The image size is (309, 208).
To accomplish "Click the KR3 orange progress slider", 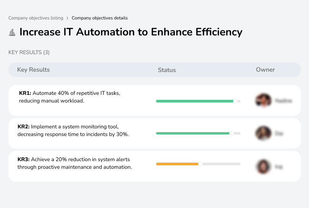I will coord(198,164).
